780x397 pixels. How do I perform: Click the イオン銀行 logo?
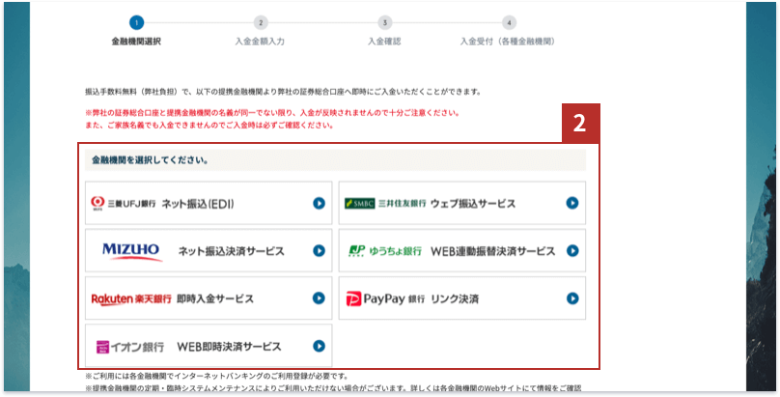click(129, 346)
